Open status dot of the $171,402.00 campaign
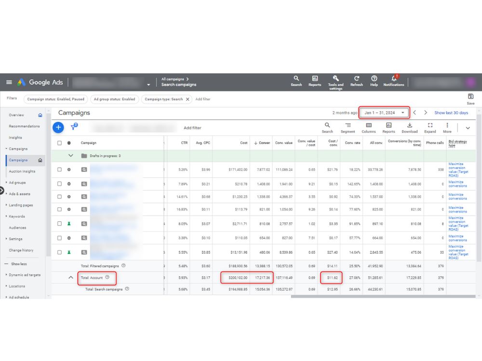The width and height of the screenshot is (482, 361). [69, 169]
